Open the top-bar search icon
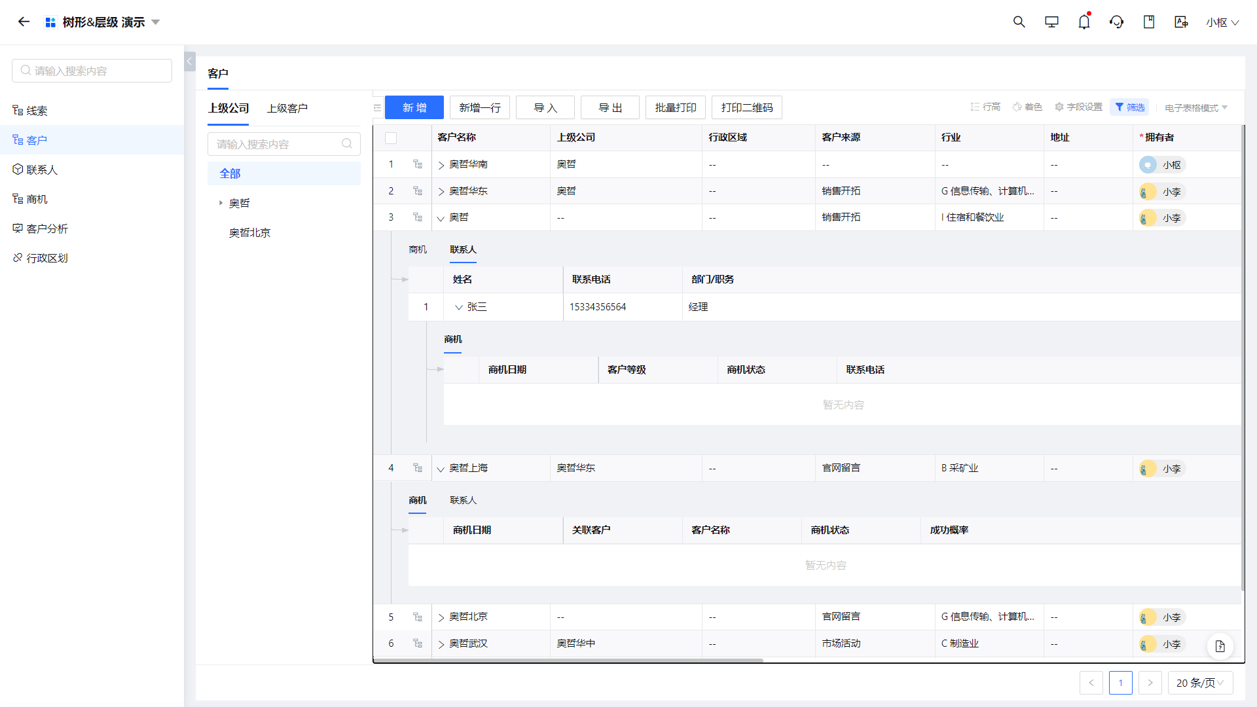Screen dimensions: 1257x707 pyautogui.click(x=1019, y=22)
